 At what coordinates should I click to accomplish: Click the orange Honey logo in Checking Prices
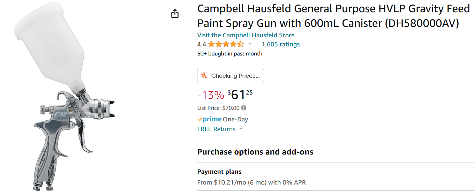(x=204, y=75)
